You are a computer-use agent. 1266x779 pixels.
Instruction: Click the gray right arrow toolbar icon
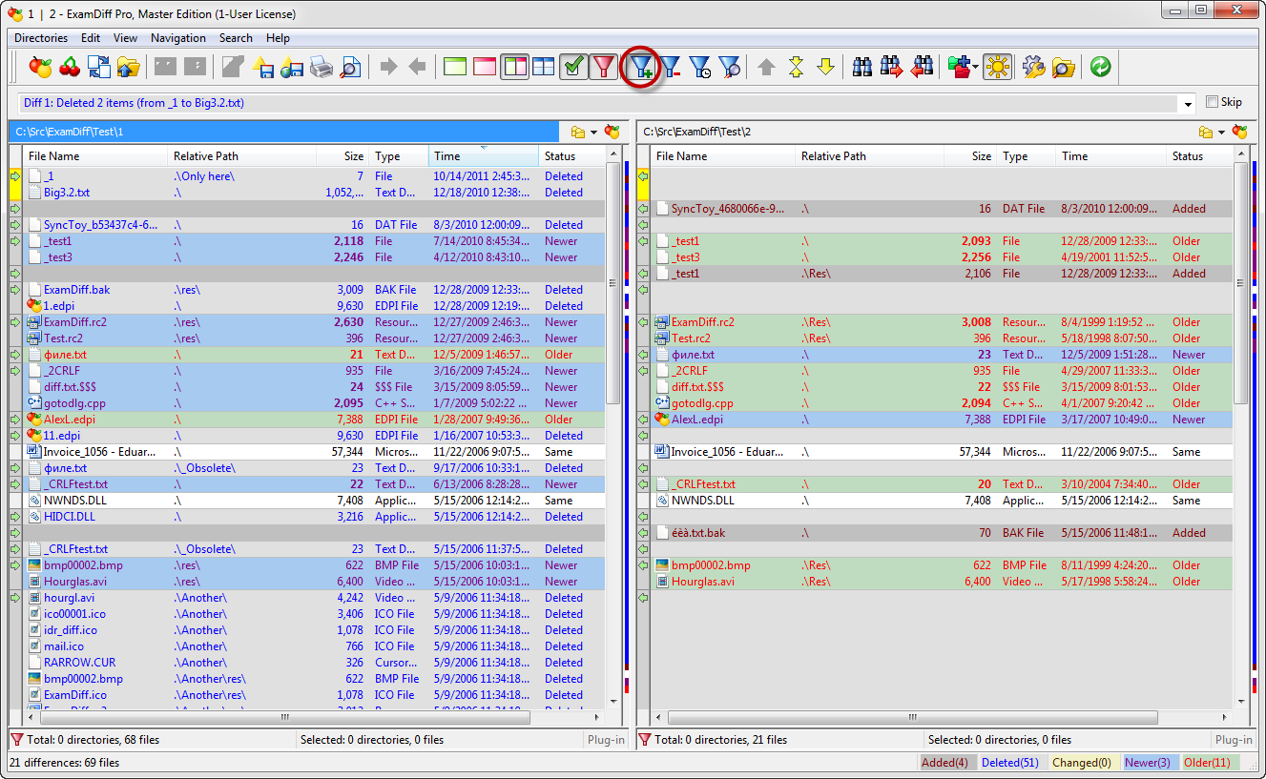coord(388,67)
